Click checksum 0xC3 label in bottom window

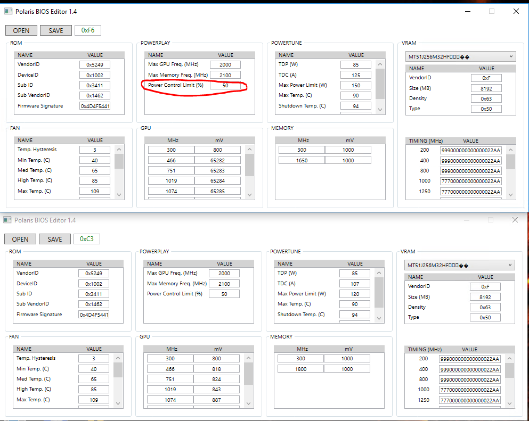(x=87, y=239)
